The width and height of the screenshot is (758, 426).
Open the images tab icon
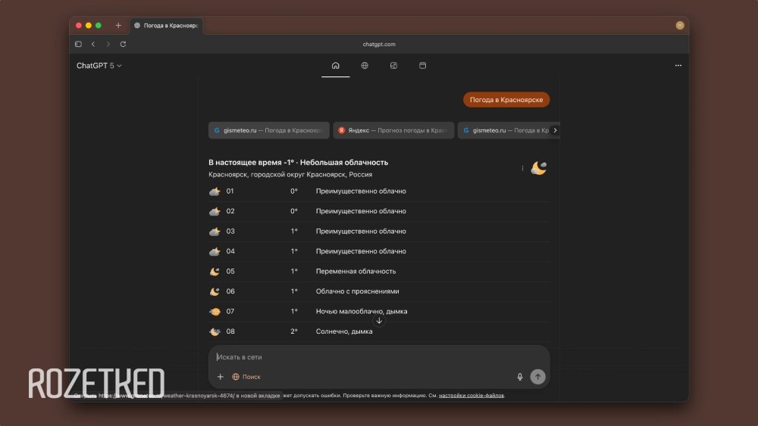click(x=393, y=66)
